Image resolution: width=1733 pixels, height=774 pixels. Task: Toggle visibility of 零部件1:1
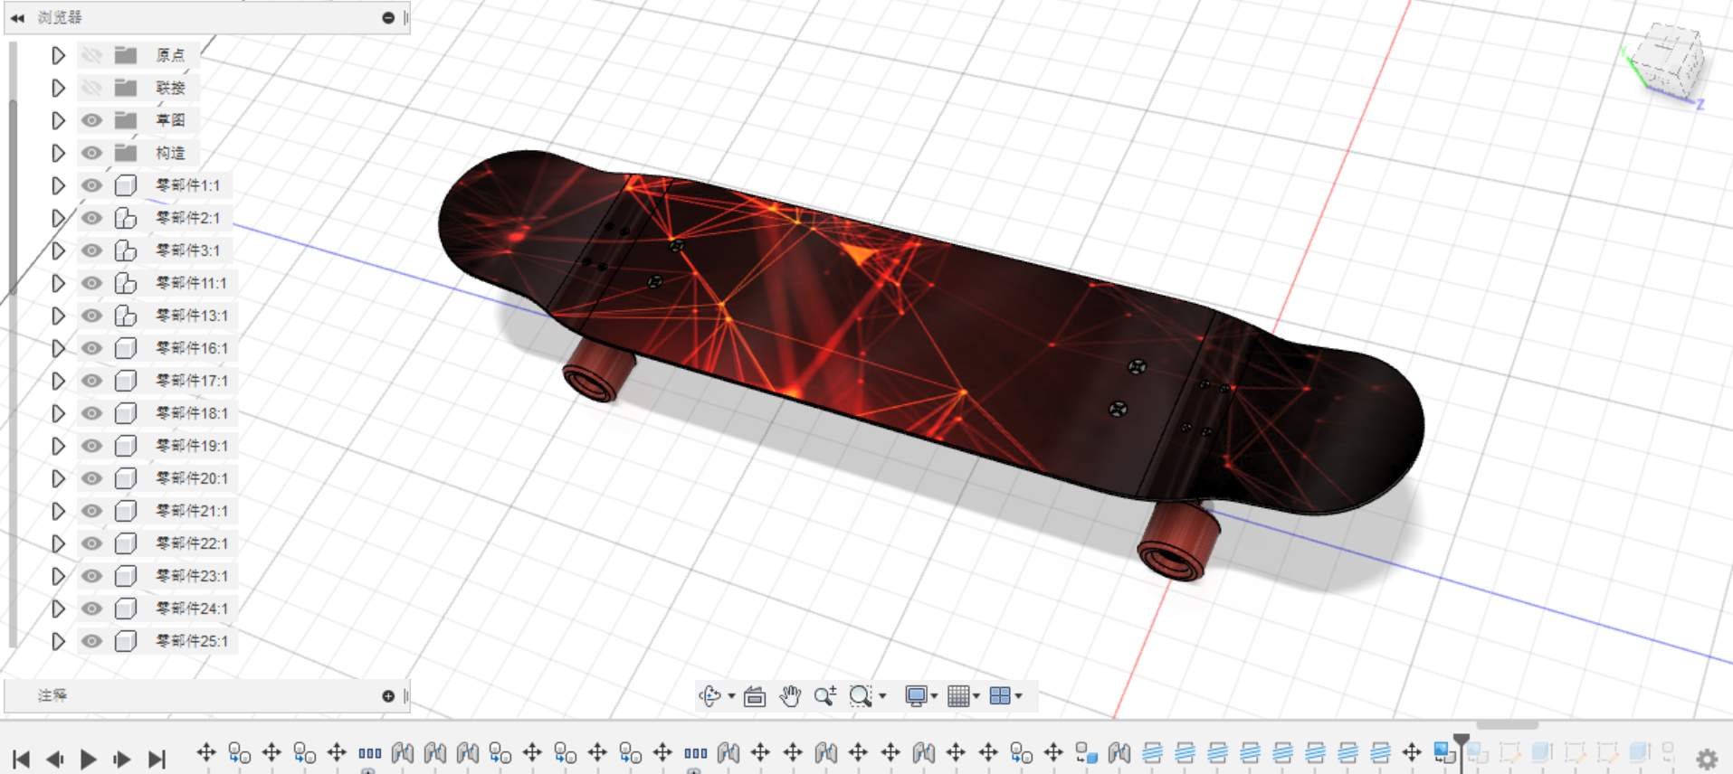(91, 185)
